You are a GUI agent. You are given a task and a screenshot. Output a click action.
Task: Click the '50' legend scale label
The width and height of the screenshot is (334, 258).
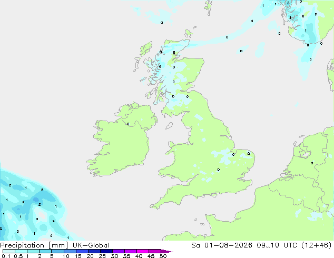tap(163, 256)
